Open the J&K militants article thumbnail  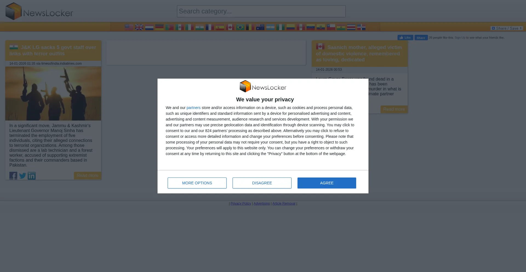(x=53, y=93)
